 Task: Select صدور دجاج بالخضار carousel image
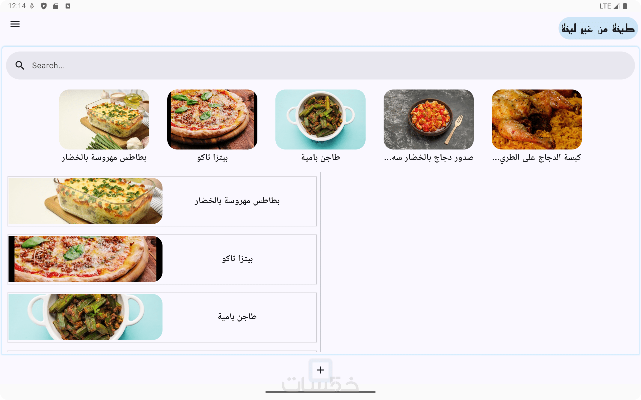pos(429,119)
